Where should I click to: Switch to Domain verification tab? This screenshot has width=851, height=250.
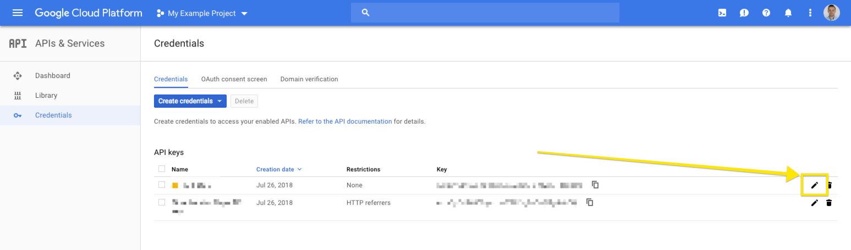309,79
